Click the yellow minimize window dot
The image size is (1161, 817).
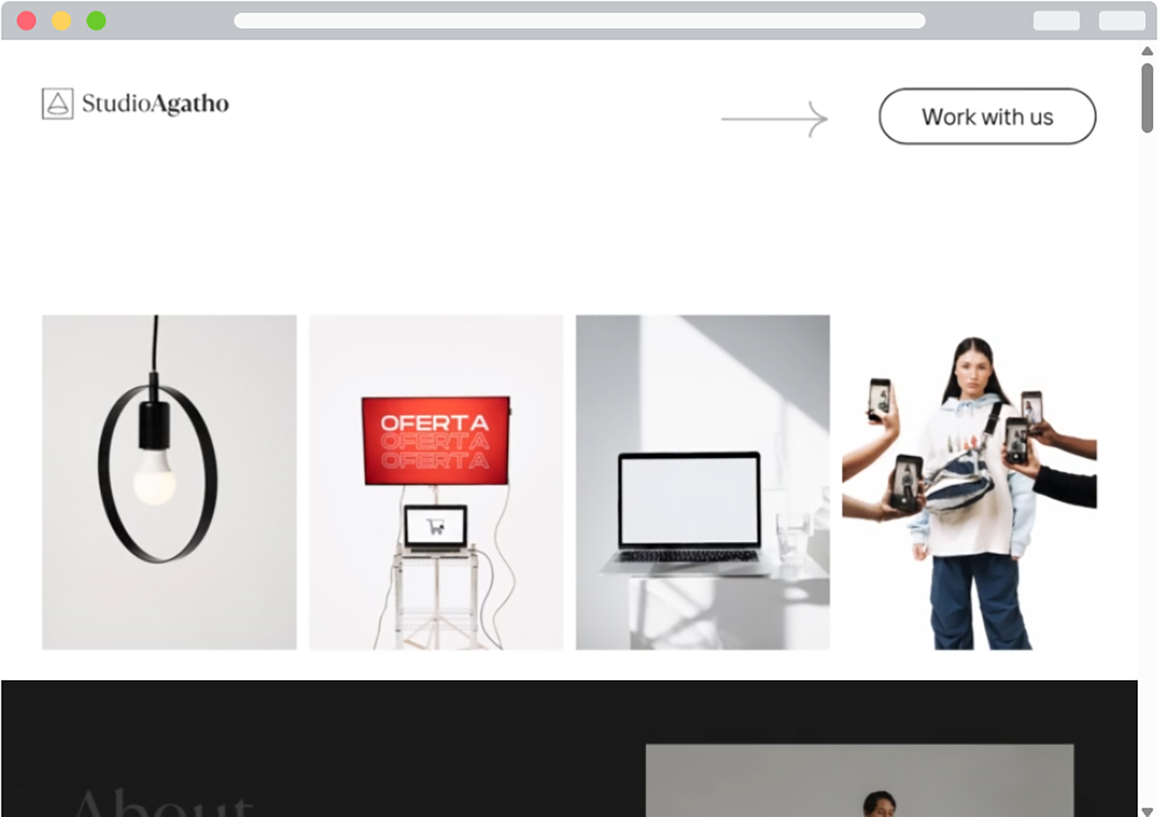point(61,21)
